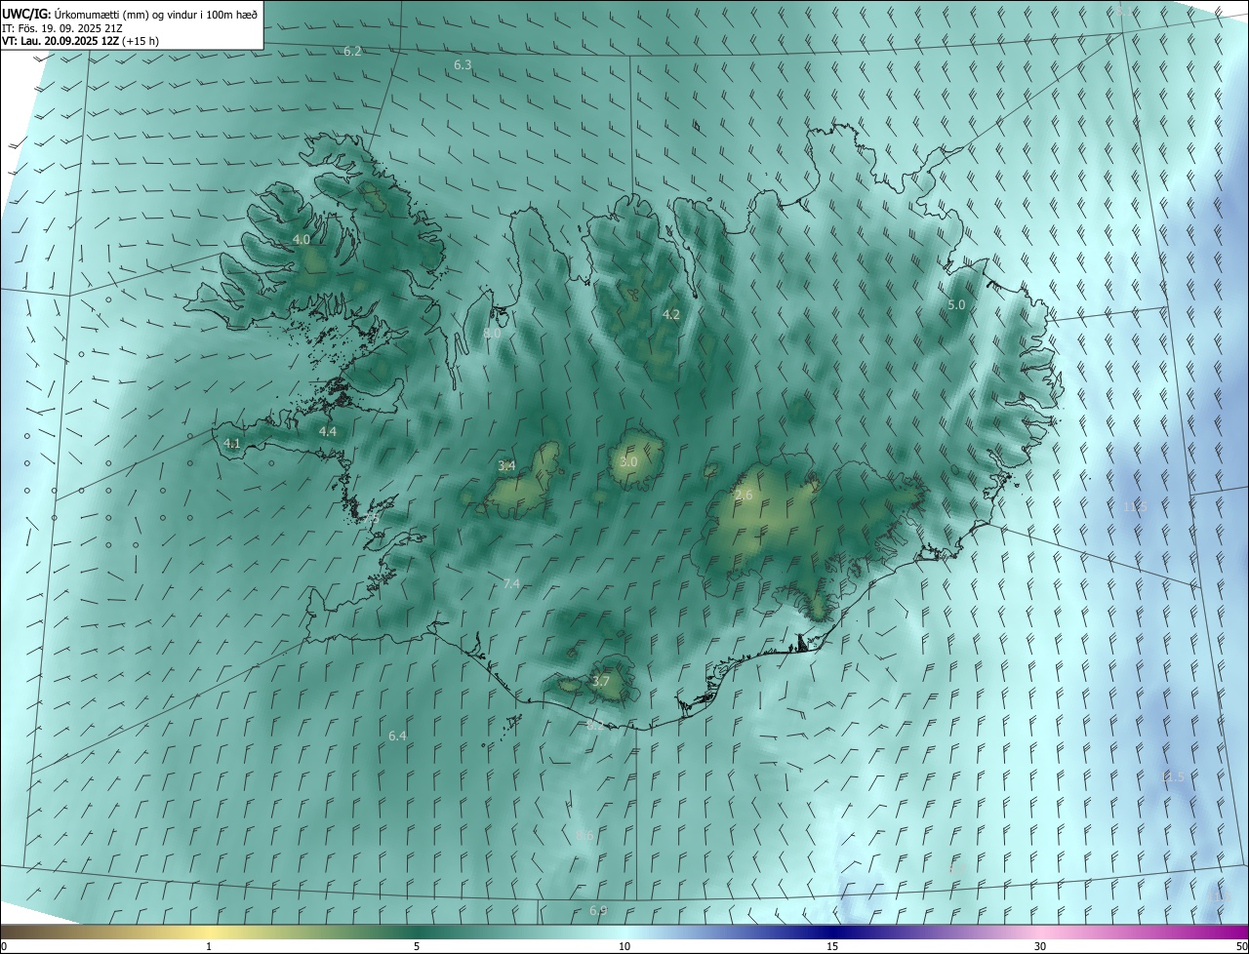The image size is (1249, 954).
Task: Click the colorbar tick label 1
Action: point(209,946)
